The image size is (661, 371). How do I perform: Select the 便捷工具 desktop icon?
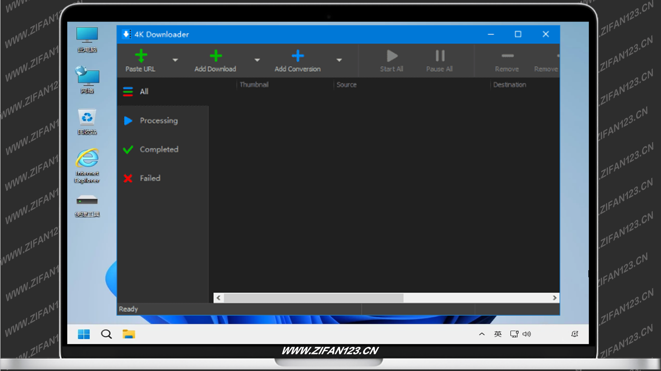point(87,206)
